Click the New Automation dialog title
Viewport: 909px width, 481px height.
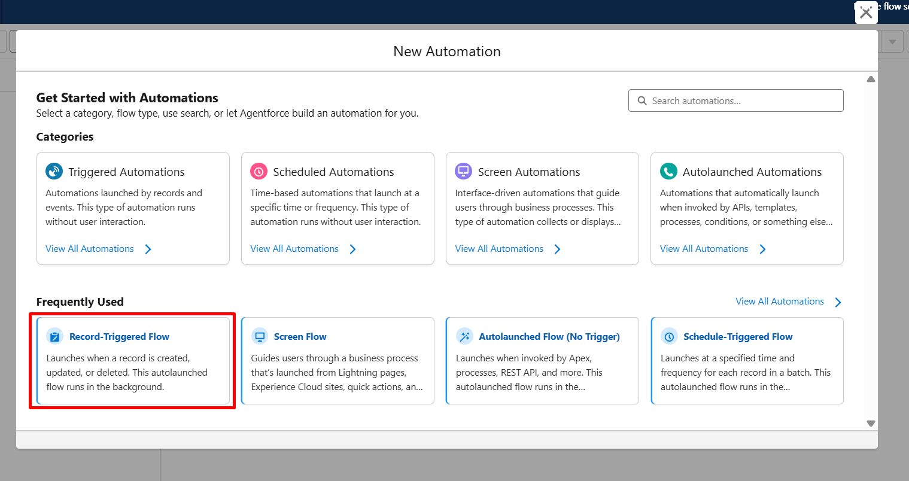pos(447,51)
